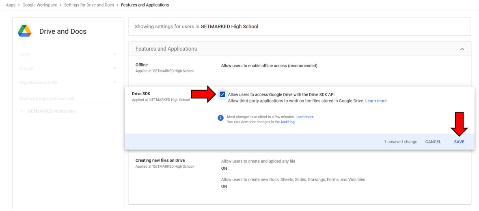Click 'Allow users to create and upload any file'
Image resolution: width=479 pixels, height=211 pixels.
coord(258,161)
